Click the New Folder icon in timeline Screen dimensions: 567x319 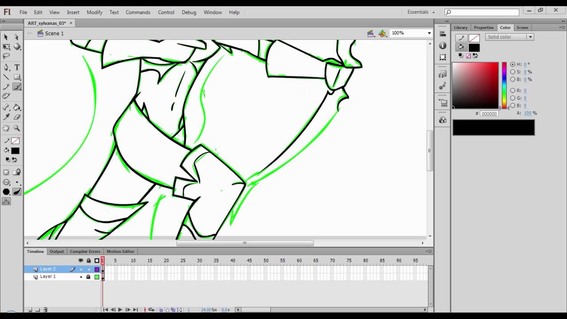tap(38, 310)
